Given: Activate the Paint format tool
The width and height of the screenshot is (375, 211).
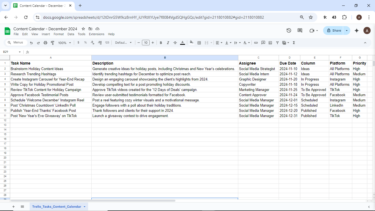Looking at the screenshot, I should pyautogui.click(x=52, y=43).
